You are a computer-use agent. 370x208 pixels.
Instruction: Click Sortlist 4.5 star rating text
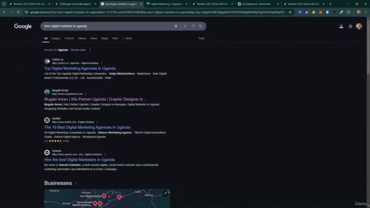click(x=57, y=141)
